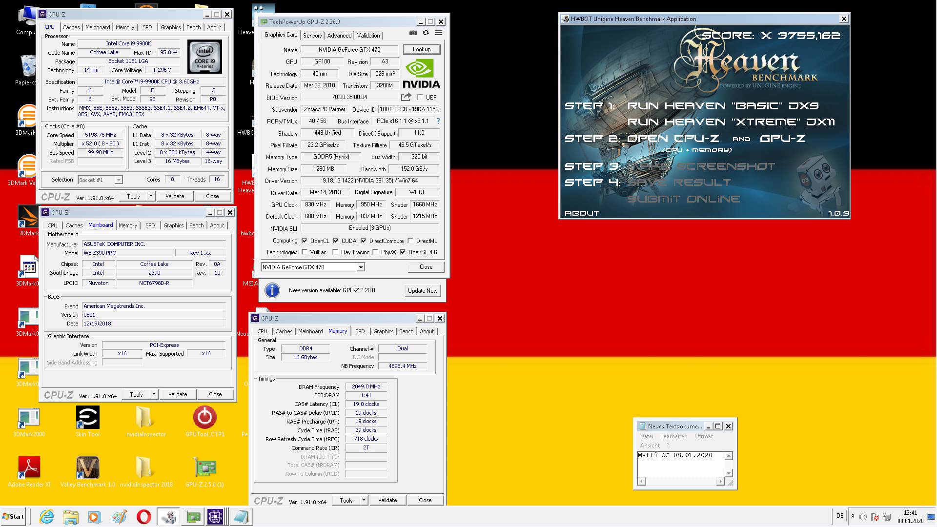Click Notepad vertical scrollbar down arrow
Viewport: 937px width, 527px height.
[729, 473]
